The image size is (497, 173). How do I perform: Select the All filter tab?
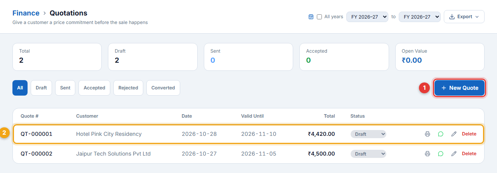20,88
